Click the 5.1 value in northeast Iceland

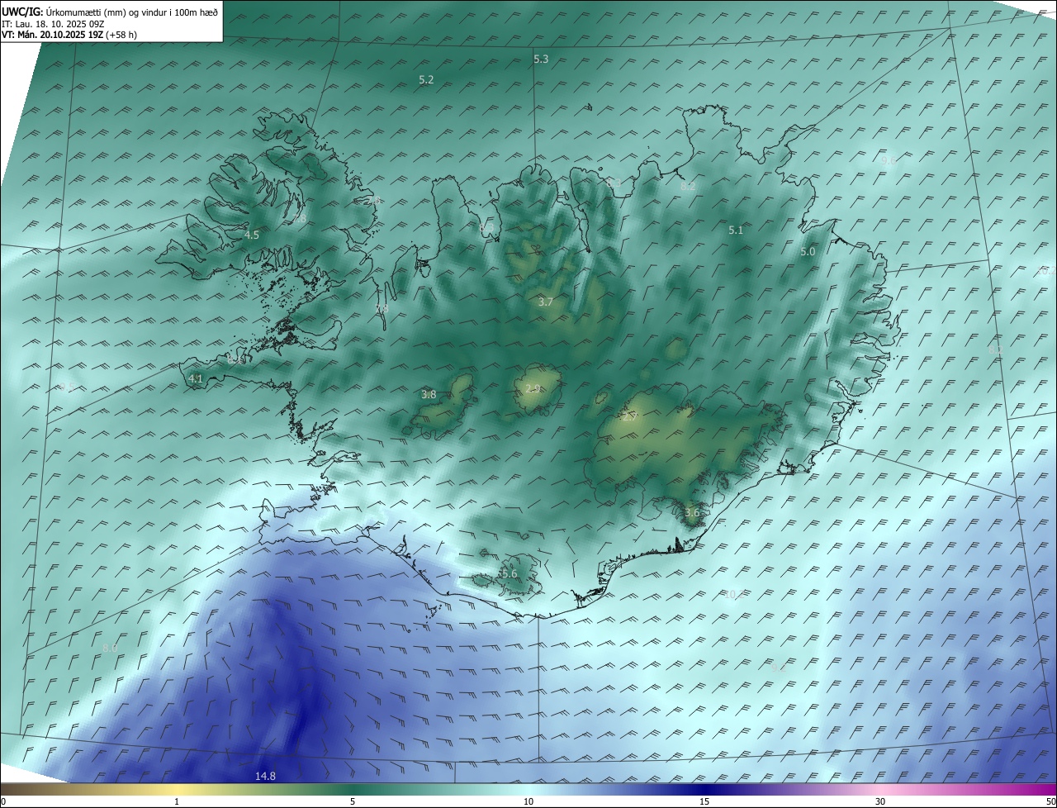(736, 231)
